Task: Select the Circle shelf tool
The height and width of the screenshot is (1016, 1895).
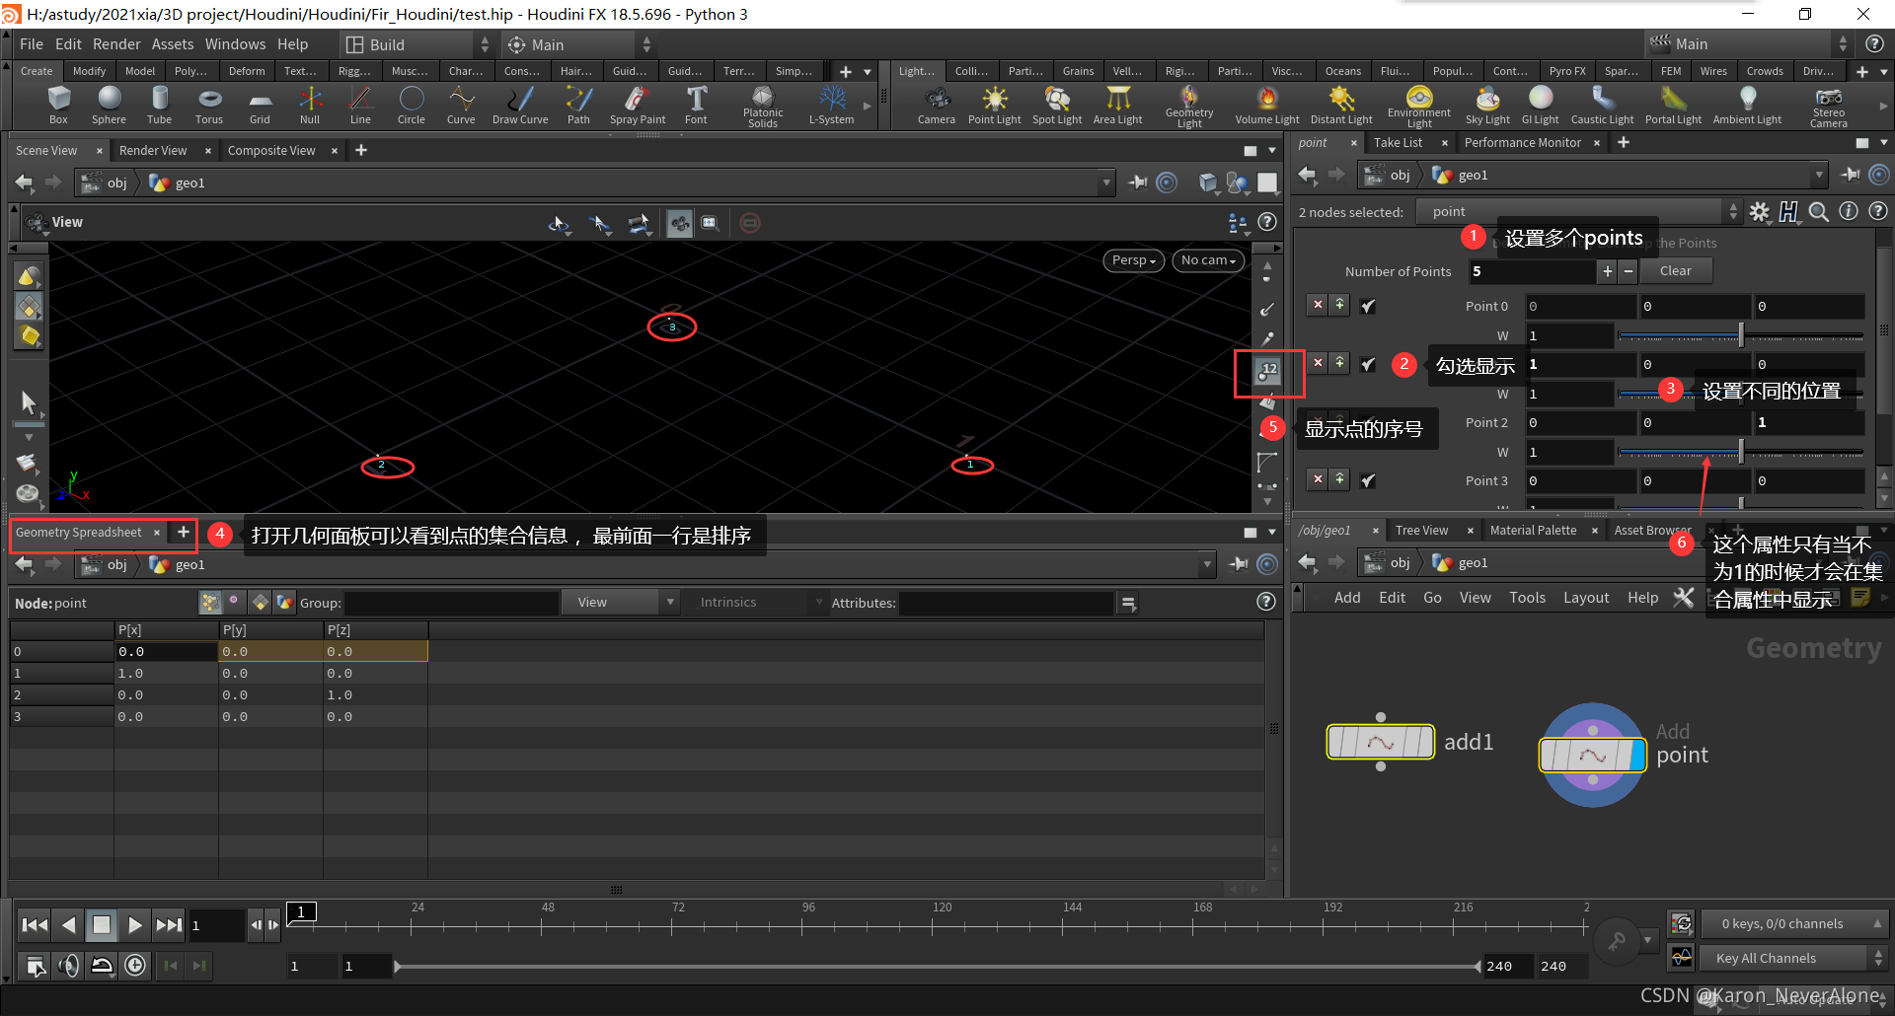Action: click(x=412, y=105)
